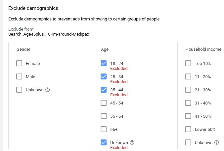224x151 pixels.
Task: Exclude the 55 - 64 age group
Action: 104,116
